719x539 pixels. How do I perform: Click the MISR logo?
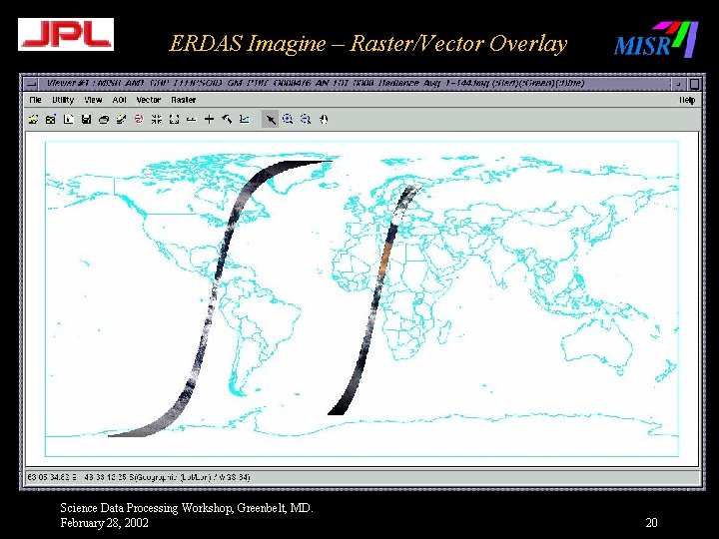pyautogui.click(x=657, y=40)
